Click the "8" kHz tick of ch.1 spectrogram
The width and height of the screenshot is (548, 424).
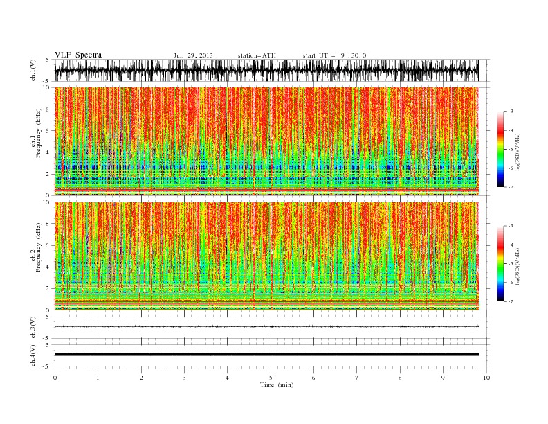point(48,109)
